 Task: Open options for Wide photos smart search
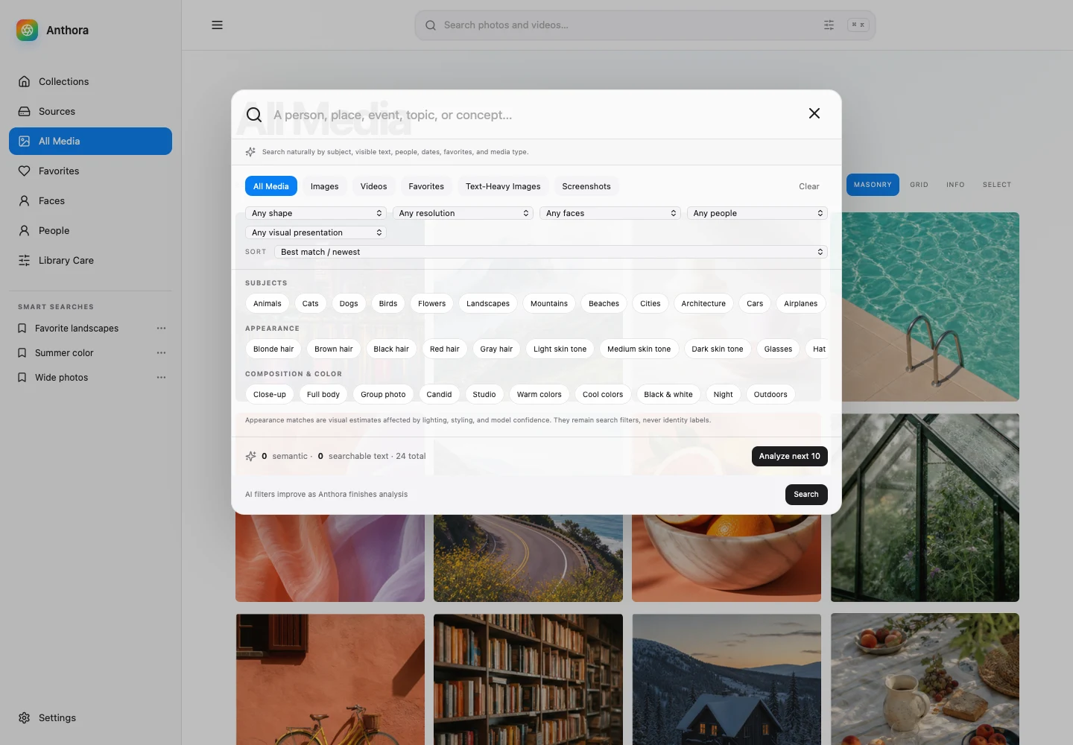(x=161, y=377)
